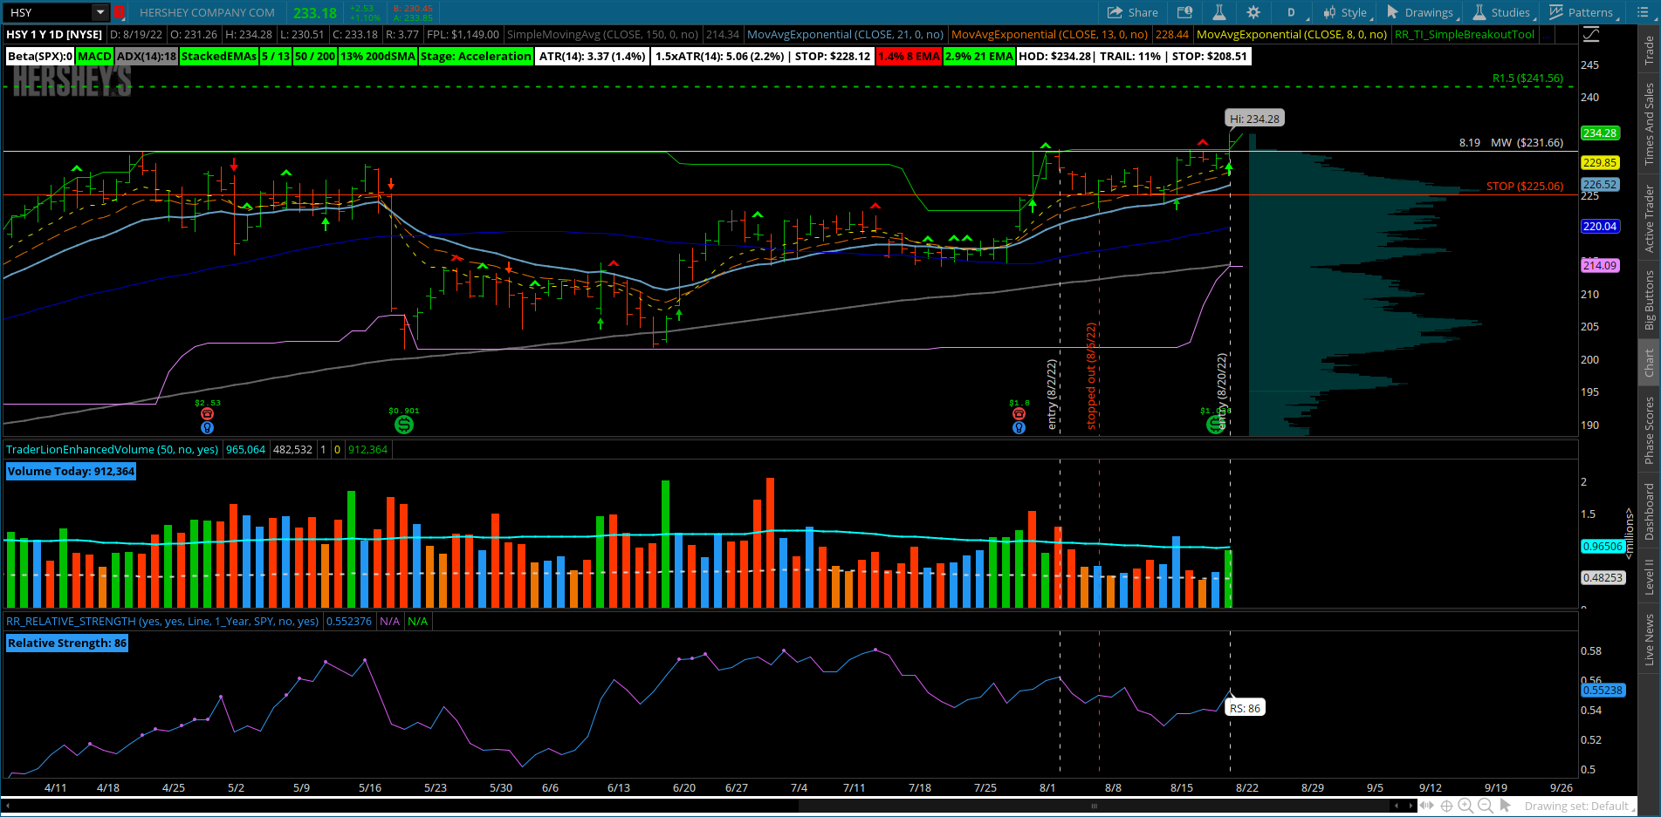Click the horizontal chart scrollbar
Image resolution: width=1661 pixels, height=817 pixels.
pyautogui.click(x=1093, y=806)
